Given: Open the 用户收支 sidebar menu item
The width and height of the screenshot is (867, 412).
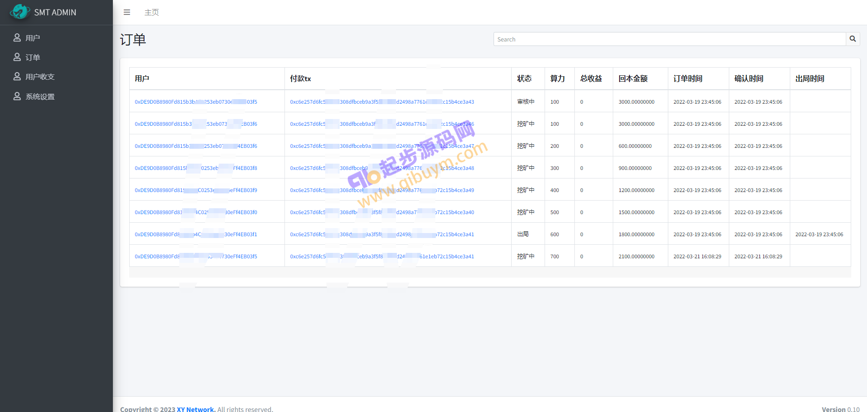Looking at the screenshot, I should pyautogui.click(x=40, y=77).
